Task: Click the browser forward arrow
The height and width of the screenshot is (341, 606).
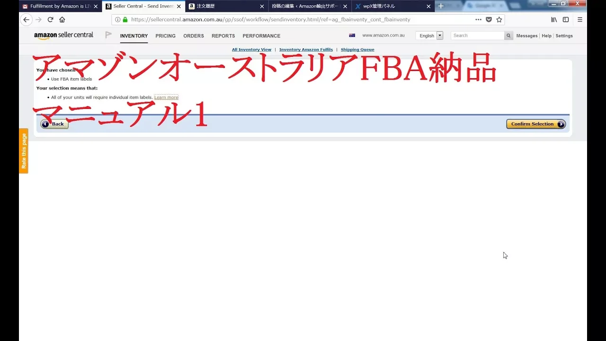Action: point(39,19)
